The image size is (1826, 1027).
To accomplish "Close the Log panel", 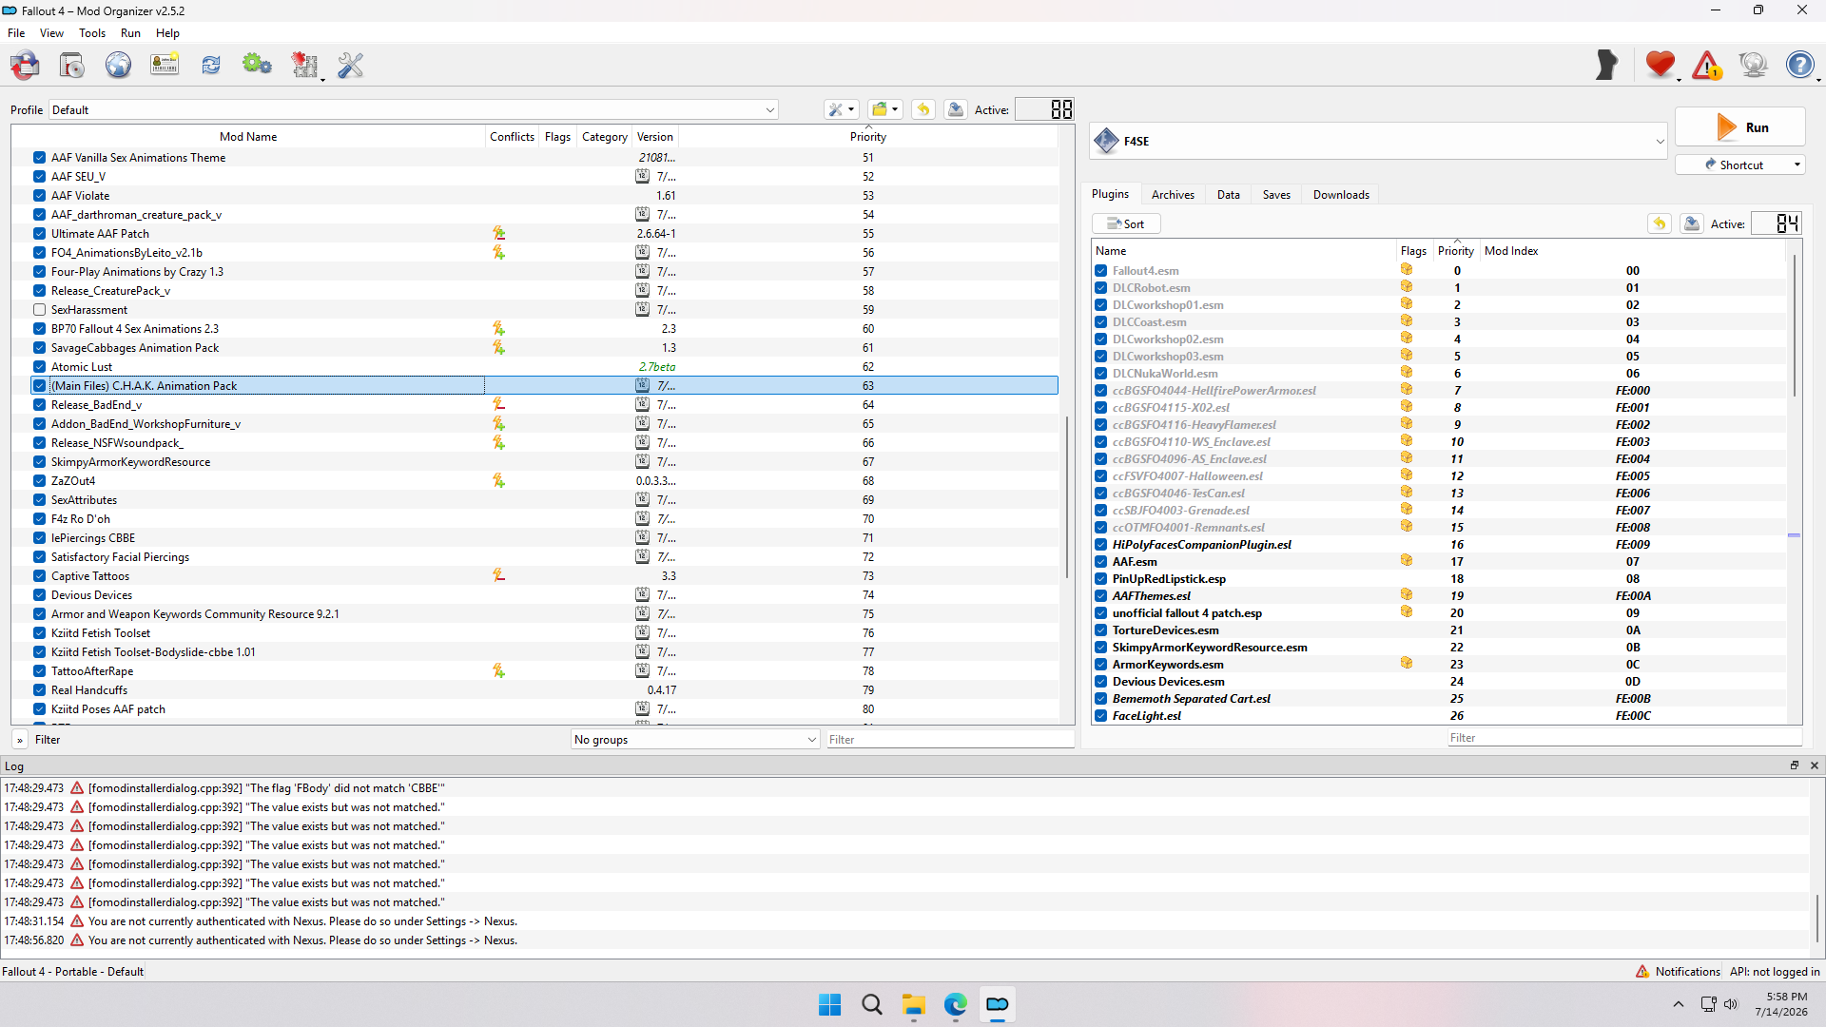I will [1814, 765].
